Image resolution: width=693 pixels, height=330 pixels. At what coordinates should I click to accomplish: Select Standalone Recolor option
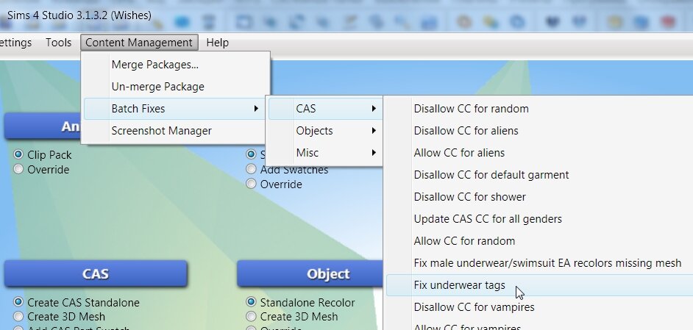tap(251, 302)
